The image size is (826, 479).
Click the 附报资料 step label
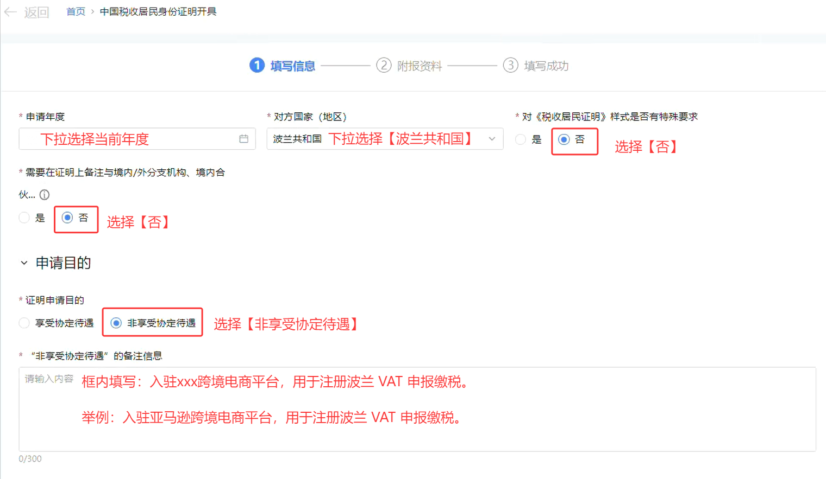click(420, 66)
